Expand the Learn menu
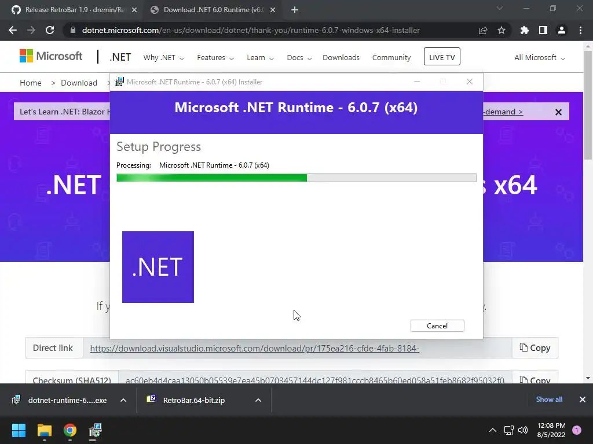Screen dimensions: 593x444 point(260,58)
